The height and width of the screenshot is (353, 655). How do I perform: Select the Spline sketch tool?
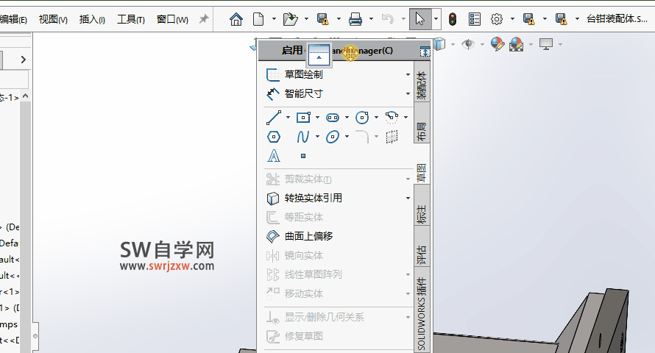click(302, 137)
